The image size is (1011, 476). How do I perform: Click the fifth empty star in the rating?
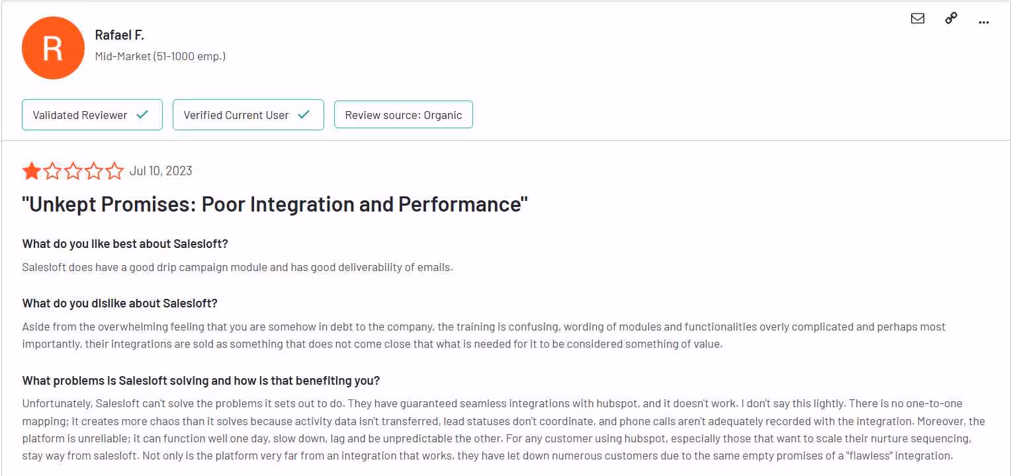pos(116,171)
